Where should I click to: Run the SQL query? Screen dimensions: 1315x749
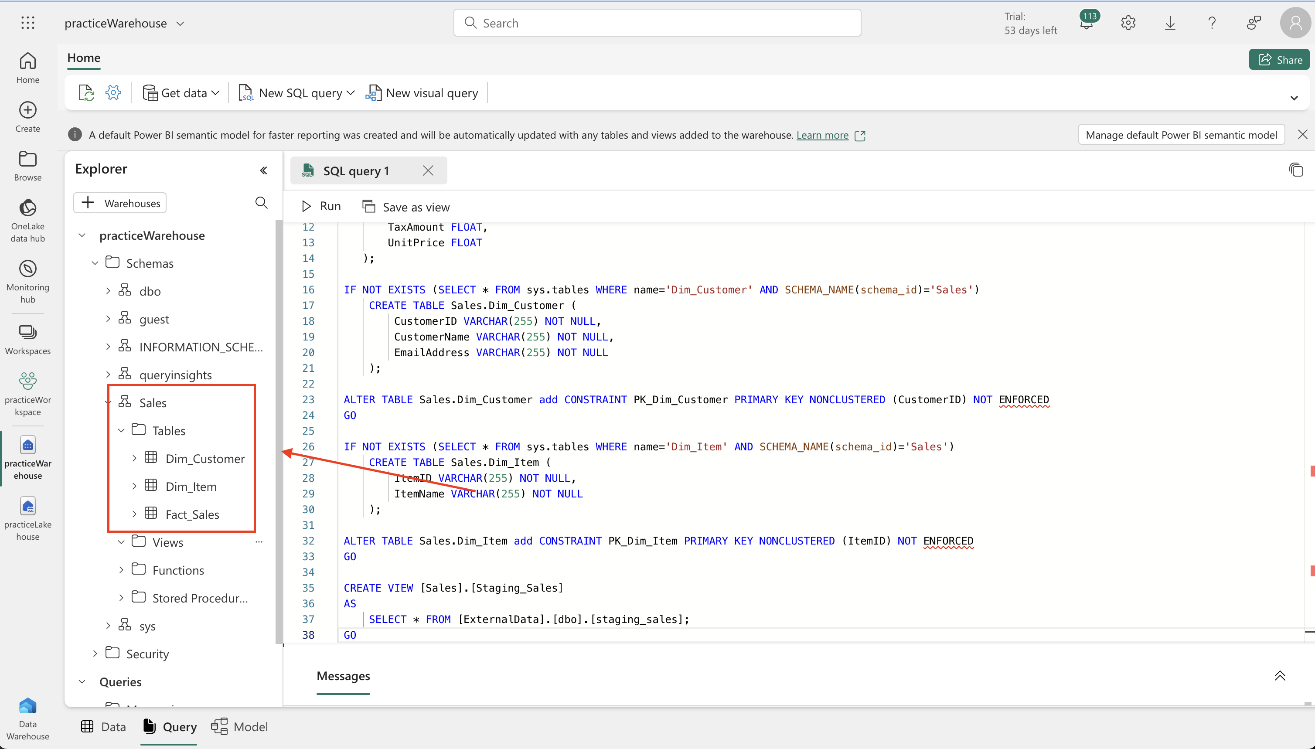coord(321,206)
